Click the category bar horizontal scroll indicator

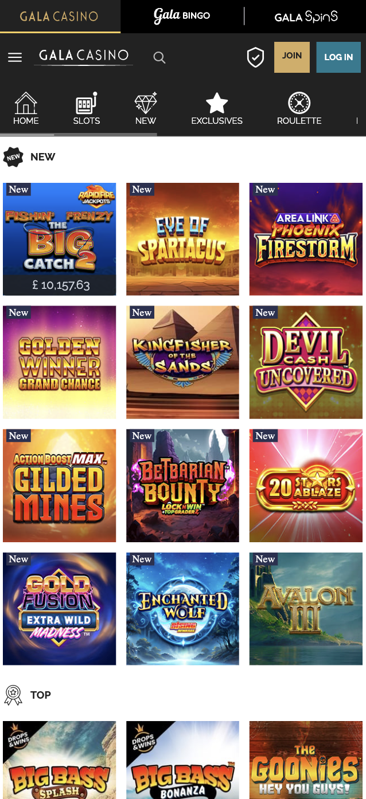79,135
